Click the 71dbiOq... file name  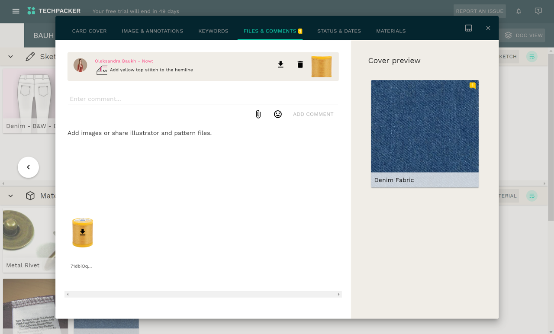point(81,266)
